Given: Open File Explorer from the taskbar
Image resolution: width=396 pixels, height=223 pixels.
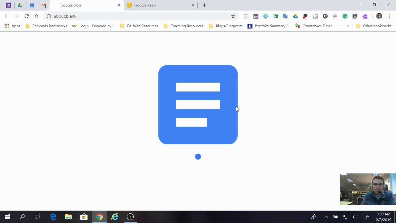Looking at the screenshot, I should point(68,217).
